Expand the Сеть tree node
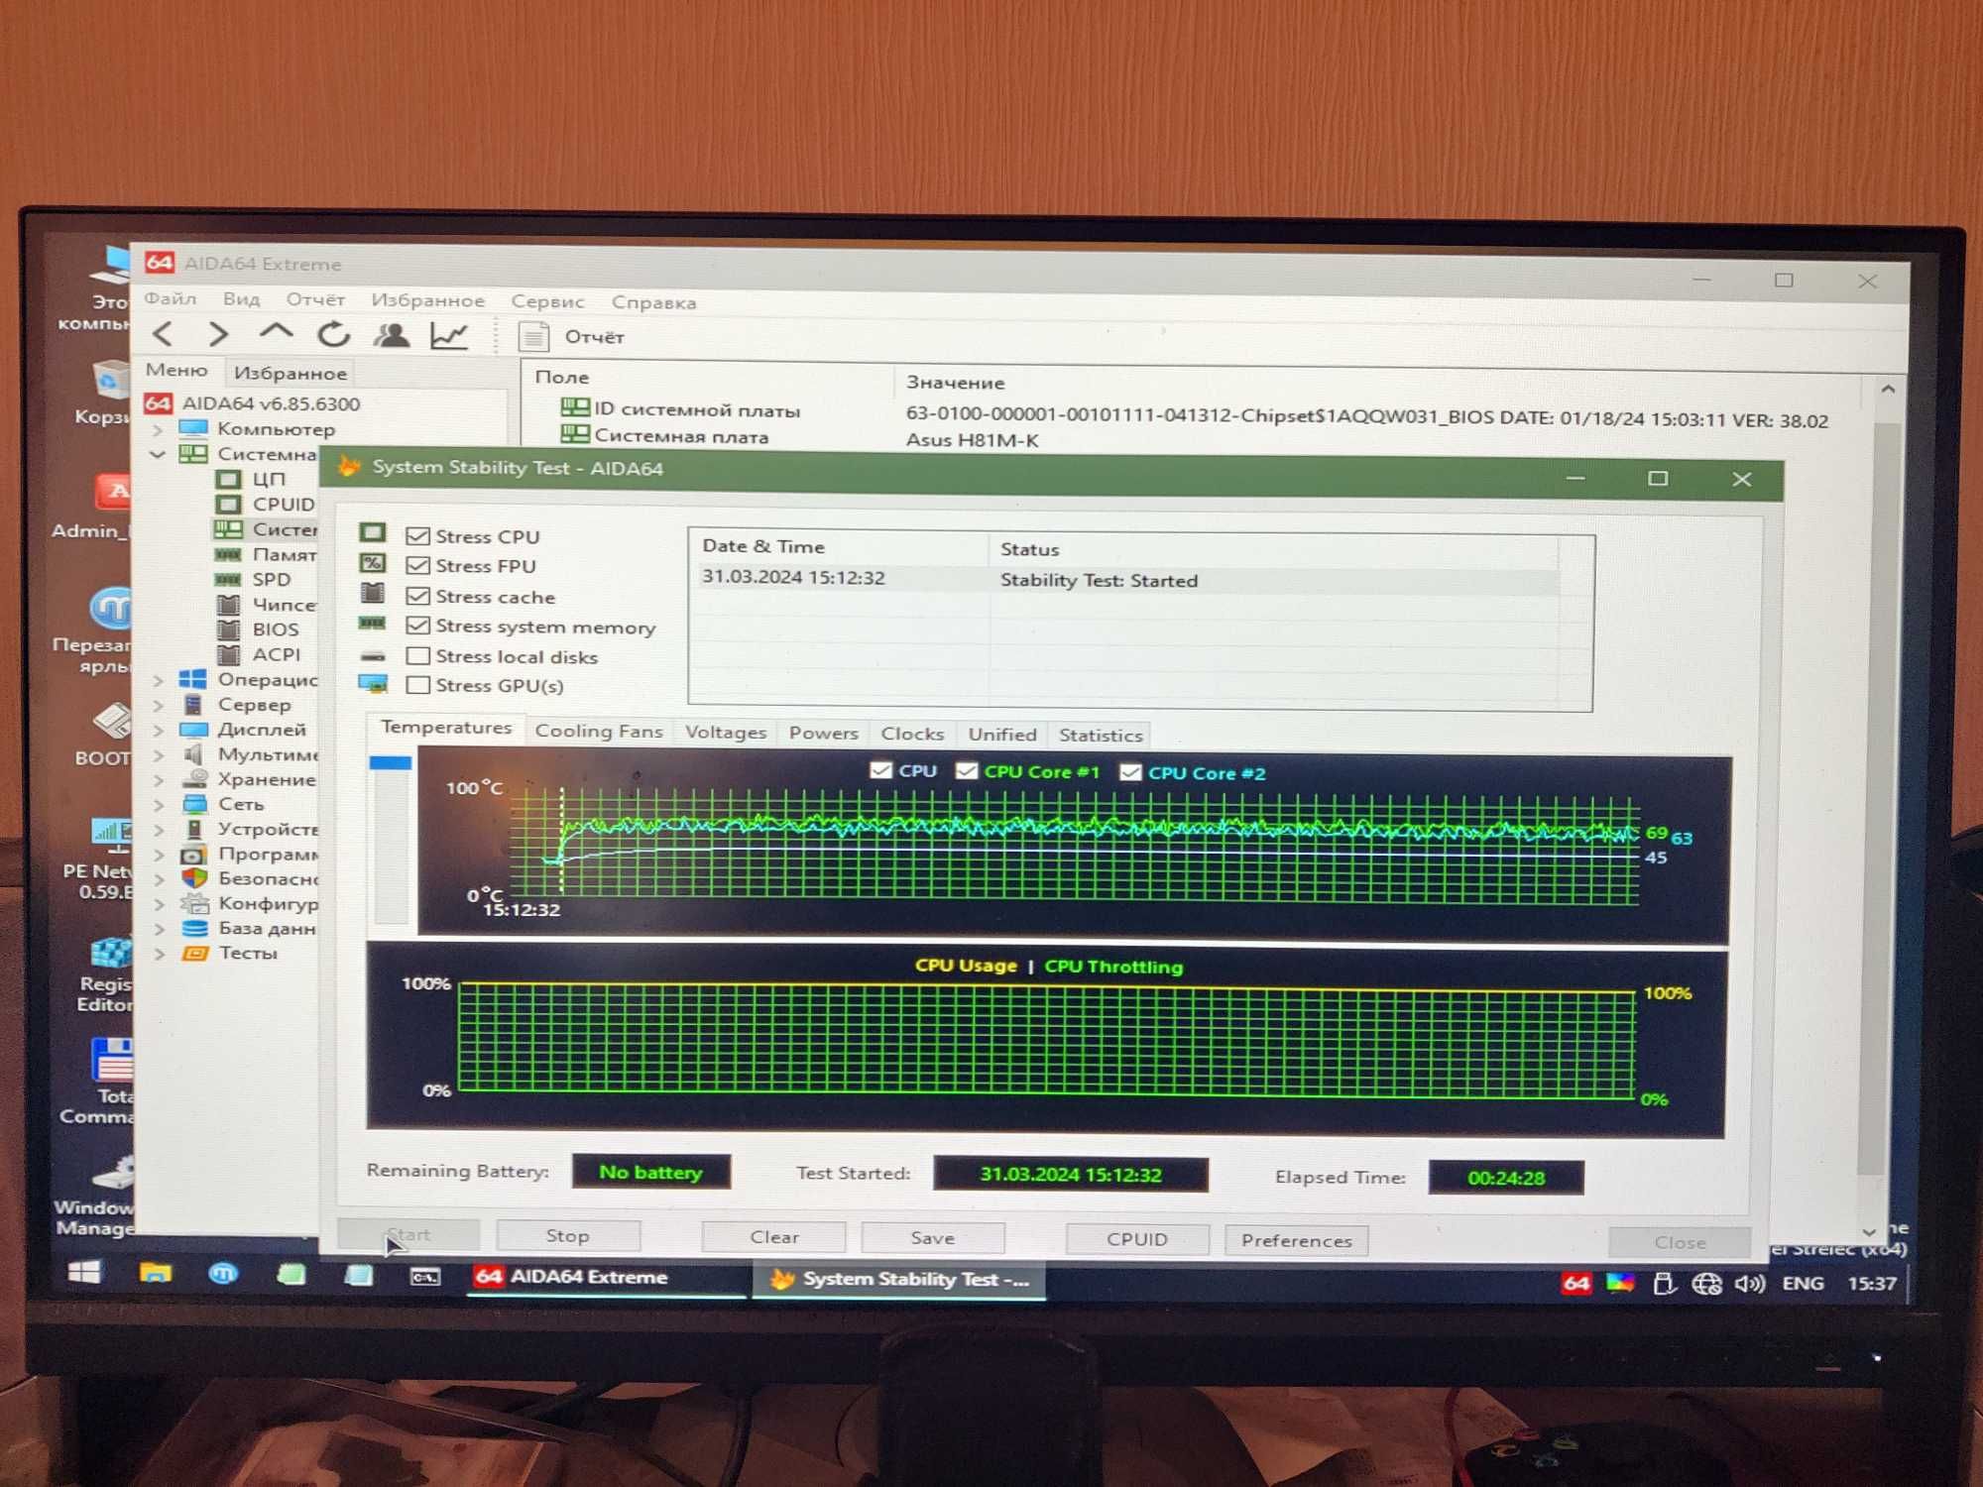 tap(159, 804)
